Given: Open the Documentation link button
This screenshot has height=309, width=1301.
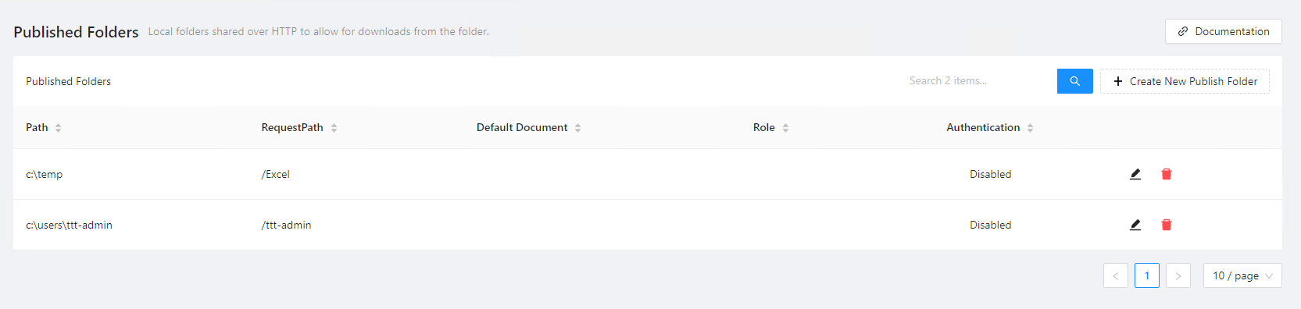Looking at the screenshot, I should (x=1224, y=31).
